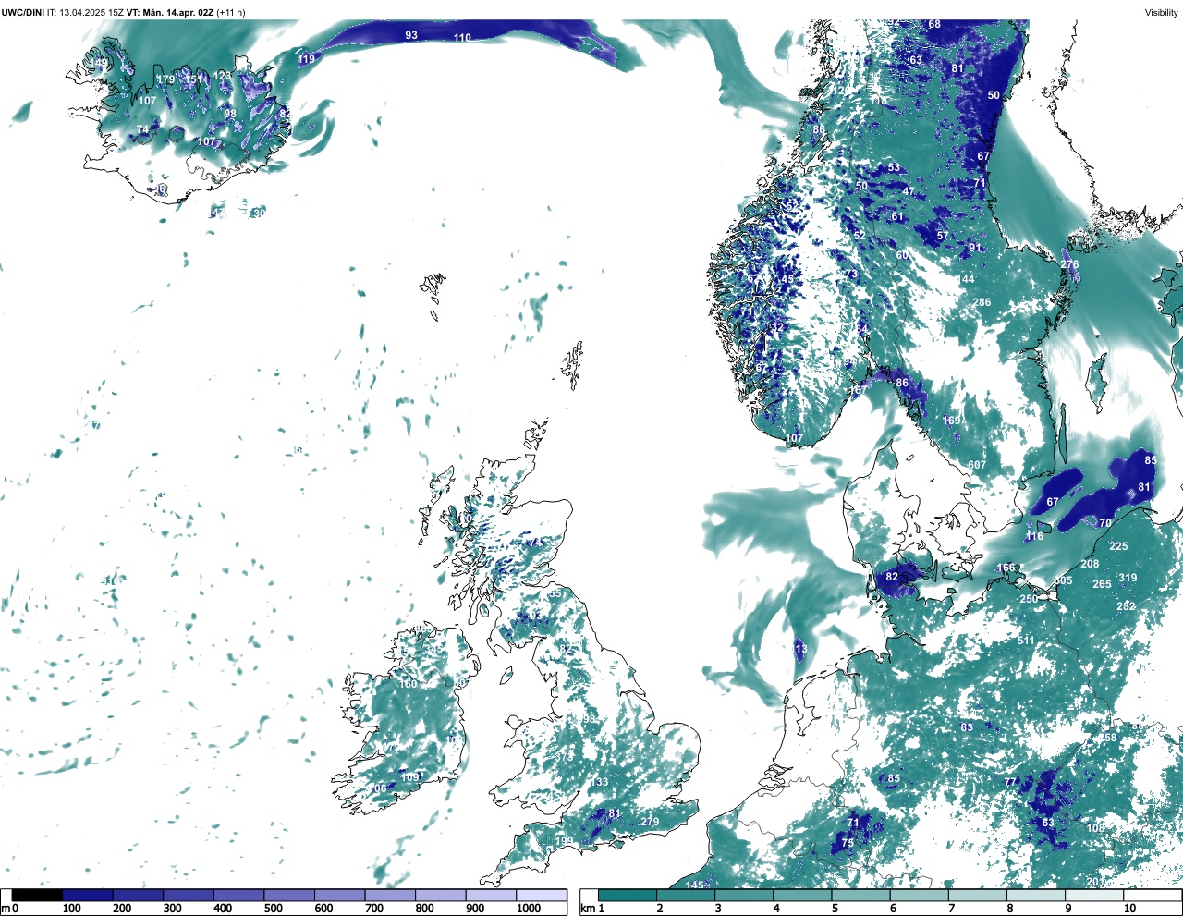The width and height of the screenshot is (1183, 916).
Task: Select the value 166 on the map
Action: pyautogui.click(x=1006, y=568)
